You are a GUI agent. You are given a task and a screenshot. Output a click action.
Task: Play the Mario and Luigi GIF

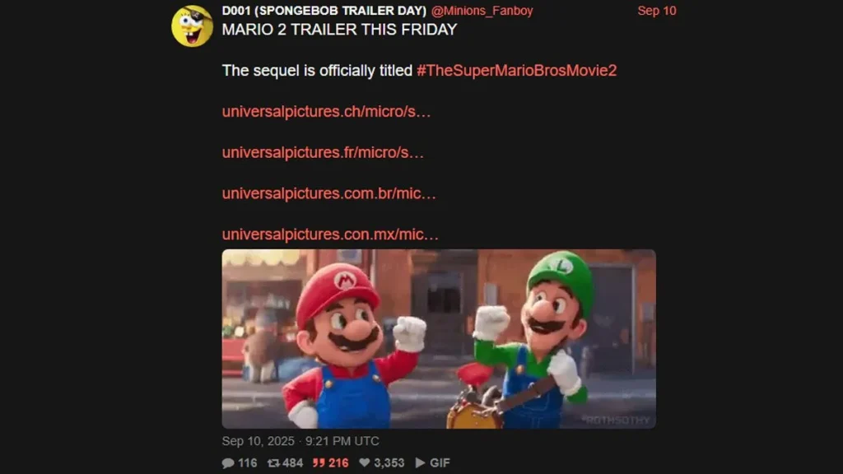439,338
